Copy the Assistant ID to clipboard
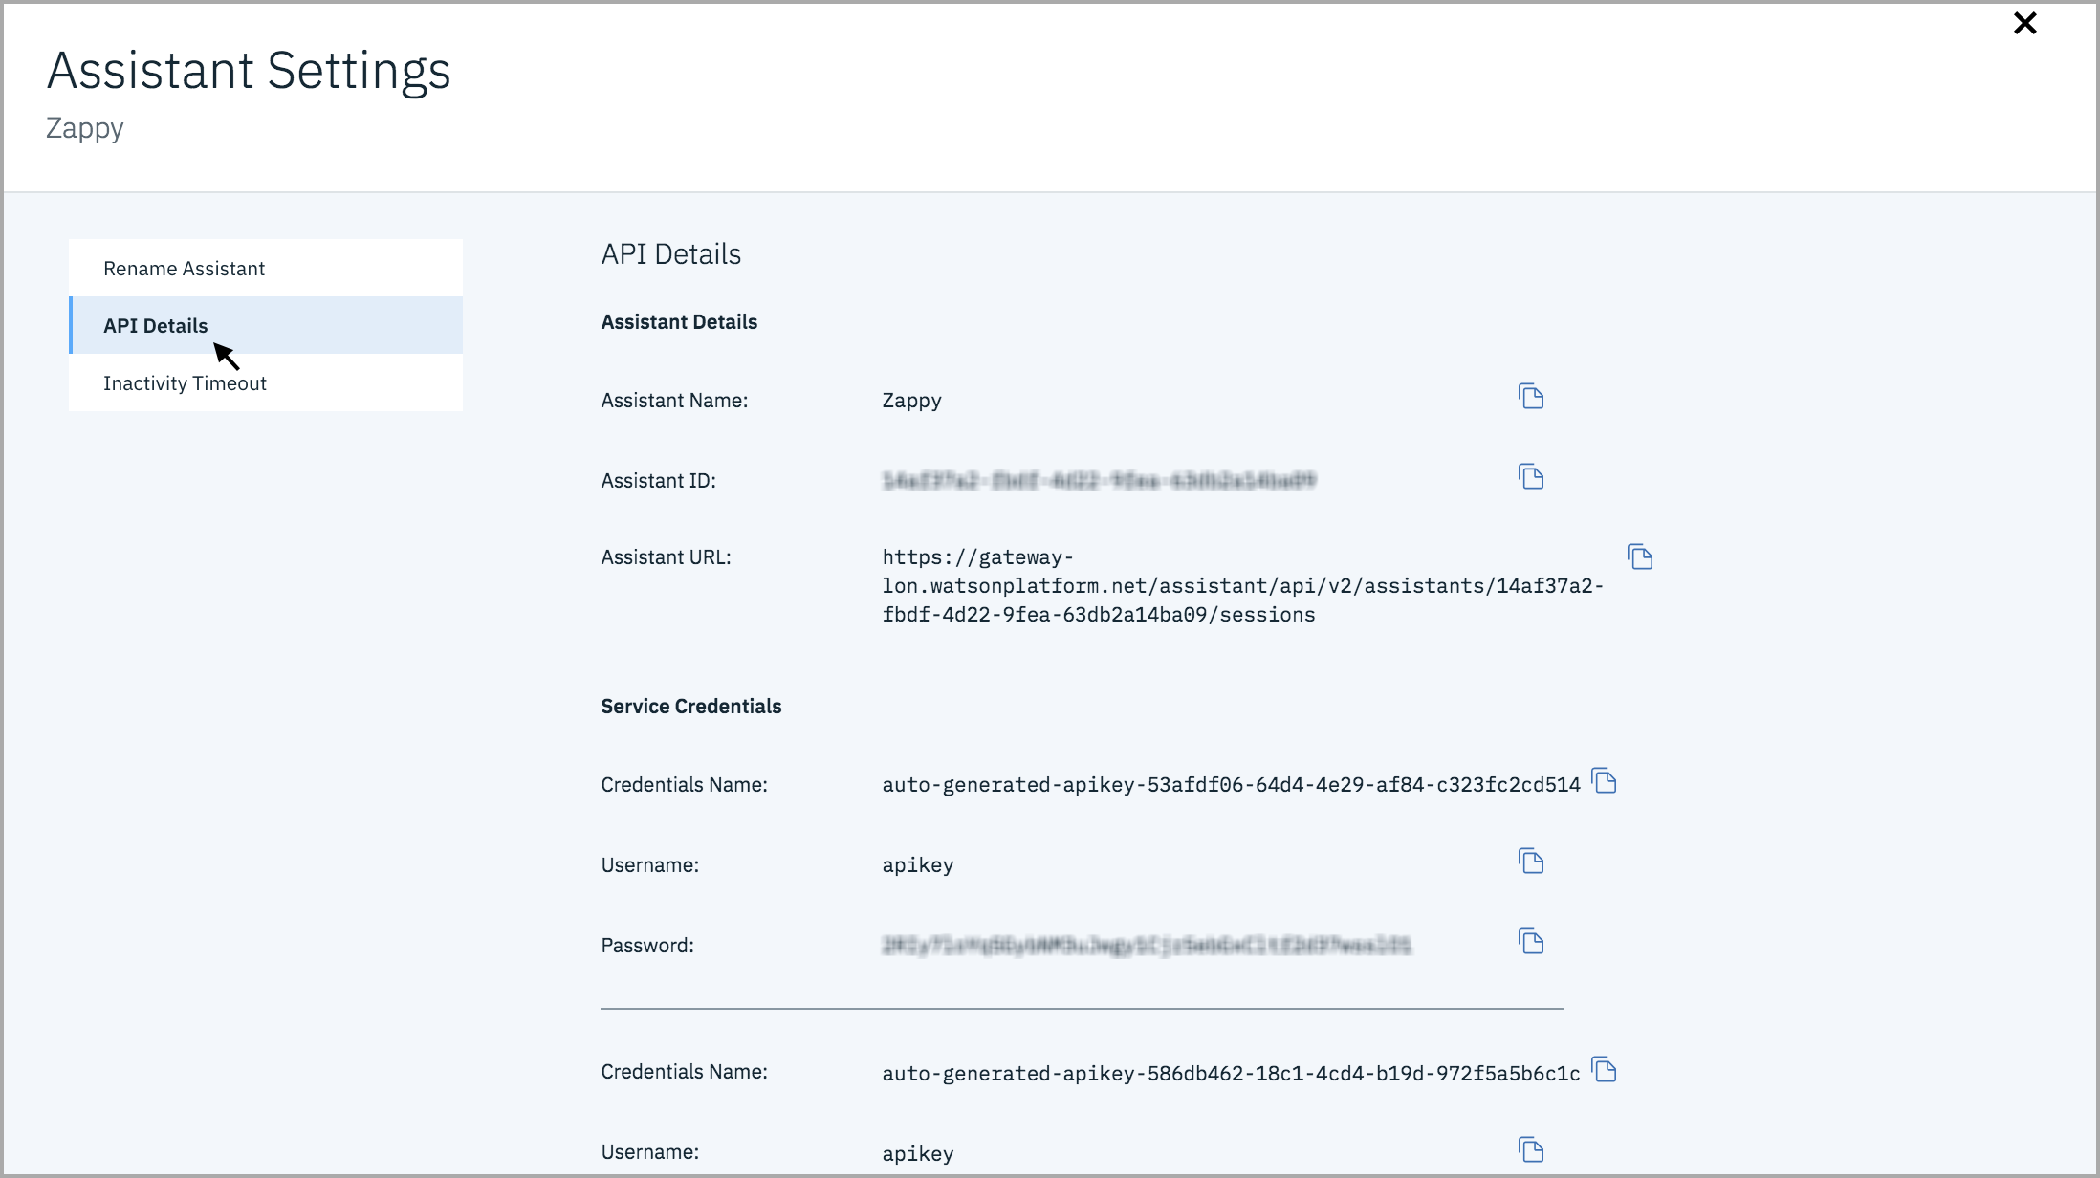Image resolution: width=2100 pixels, height=1178 pixels. pyautogui.click(x=1531, y=477)
